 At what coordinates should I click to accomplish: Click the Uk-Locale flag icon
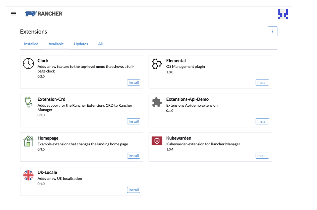[29, 175]
